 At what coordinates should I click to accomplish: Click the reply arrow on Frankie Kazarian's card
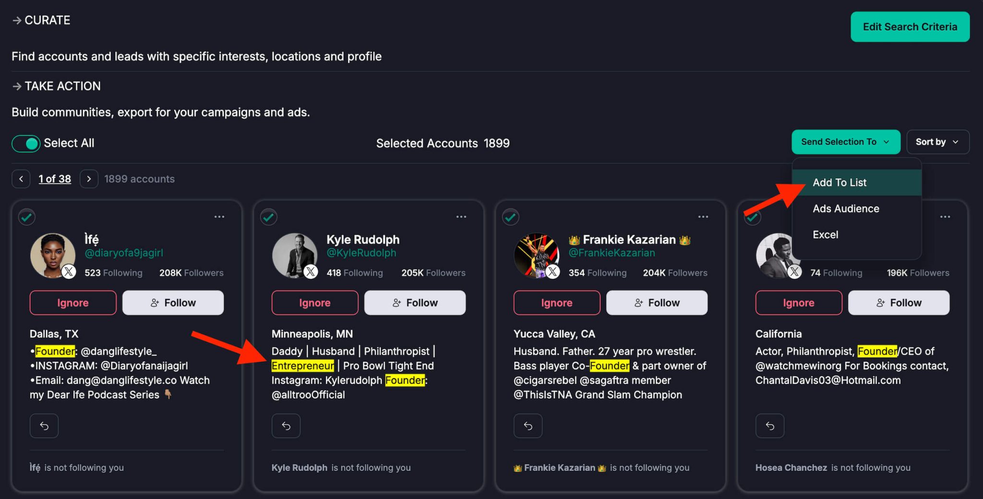pyautogui.click(x=528, y=426)
